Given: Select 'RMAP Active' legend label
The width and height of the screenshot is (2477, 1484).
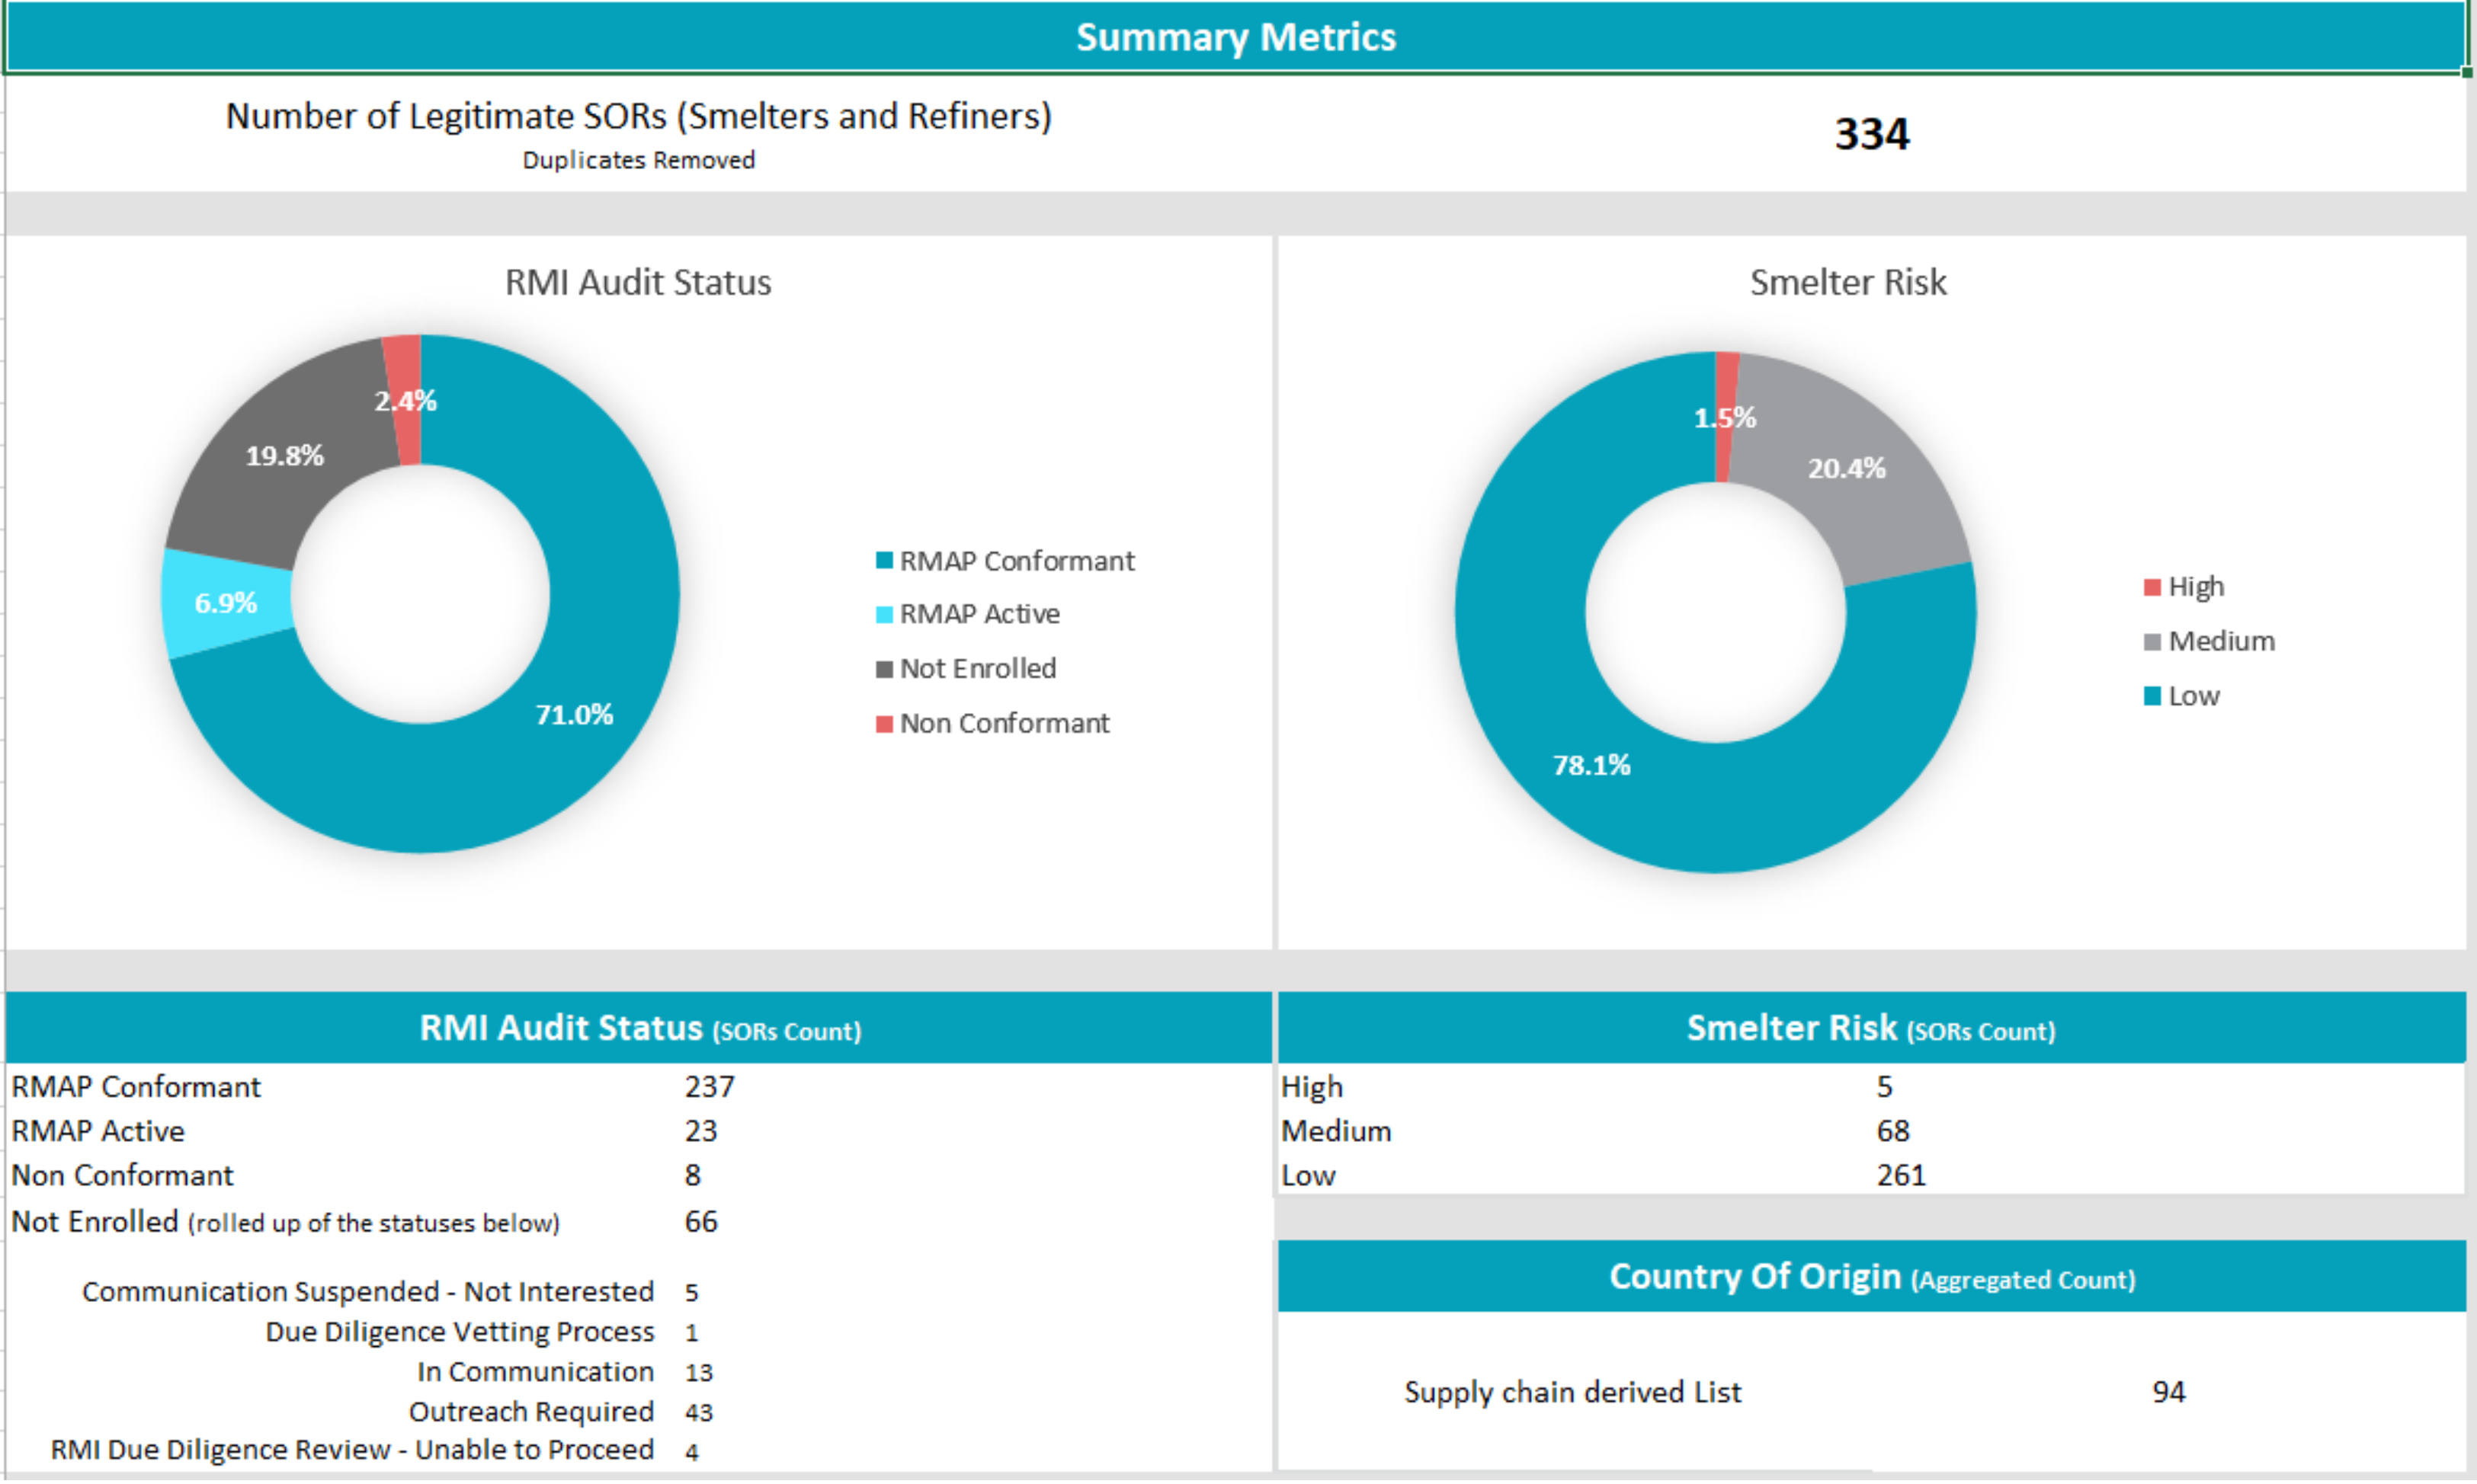Looking at the screenshot, I should point(979,614).
